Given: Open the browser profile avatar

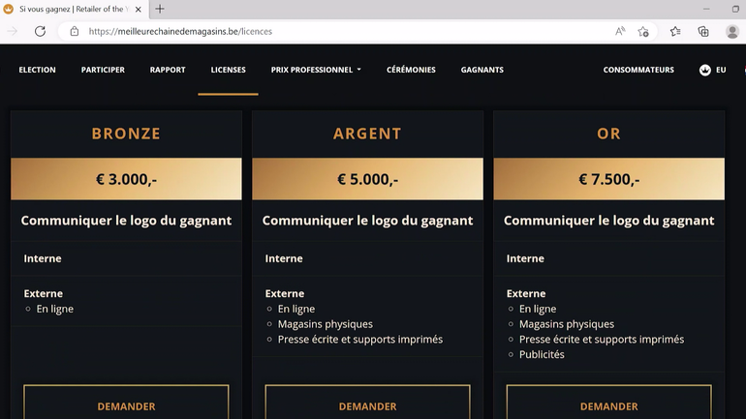Looking at the screenshot, I should point(732,31).
